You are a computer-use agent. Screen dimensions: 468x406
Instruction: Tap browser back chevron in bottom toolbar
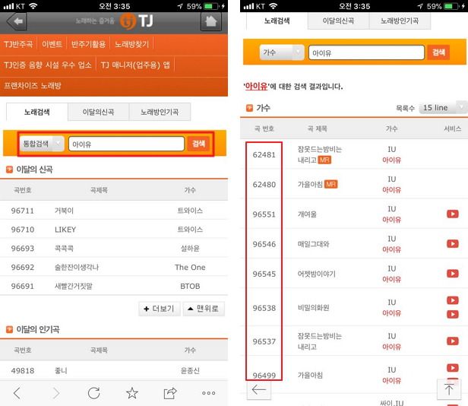pyautogui.click(x=17, y=393)
